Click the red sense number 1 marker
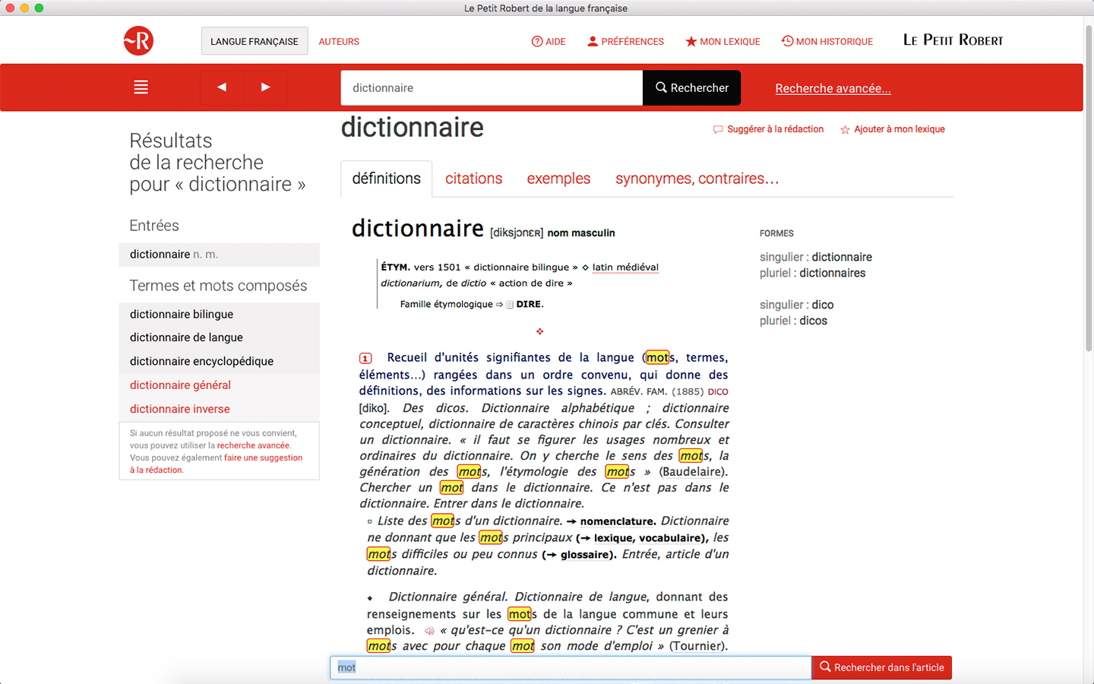This screenshot has height=684, width=1094. pyautogui.click(x=365, y=358)
